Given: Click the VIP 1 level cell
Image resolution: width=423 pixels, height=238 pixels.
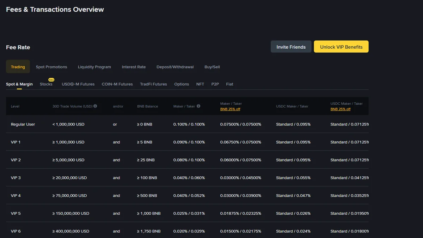Looking at the screenshot, I should 16,142.
